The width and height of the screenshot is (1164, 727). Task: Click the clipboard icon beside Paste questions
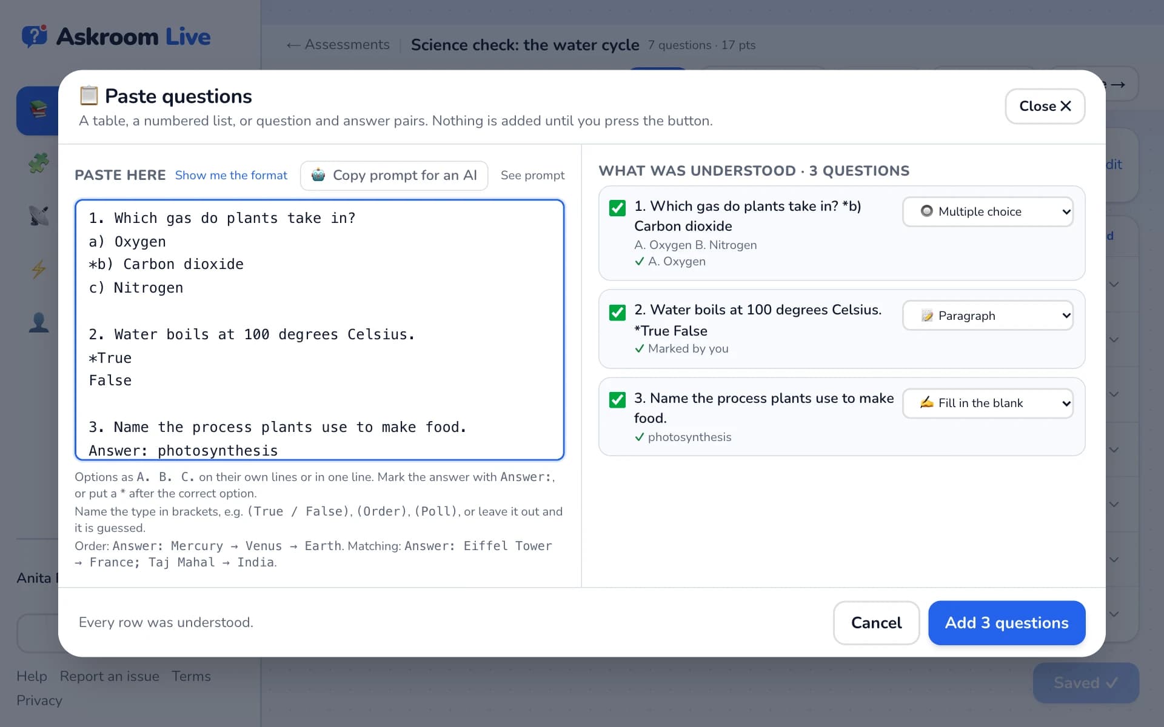coord(89,96)
